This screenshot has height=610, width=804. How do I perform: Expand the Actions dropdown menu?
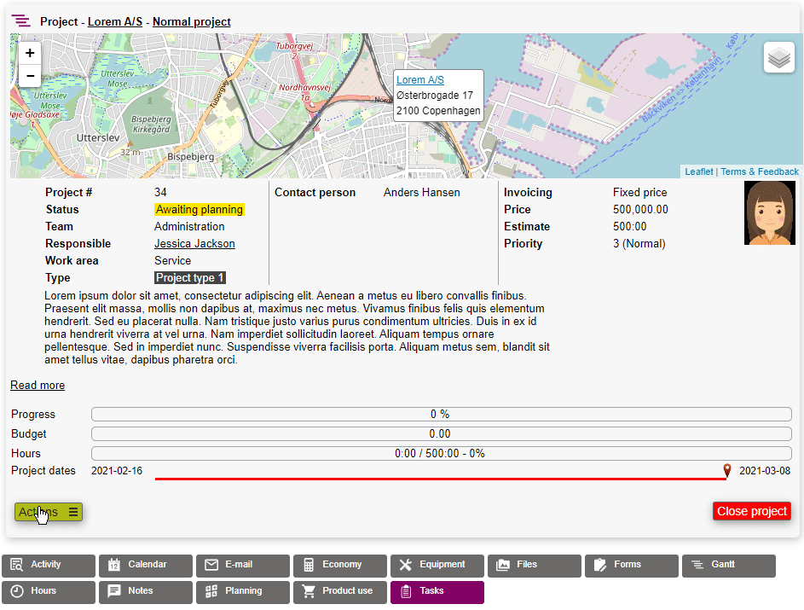tap(49, 512)
